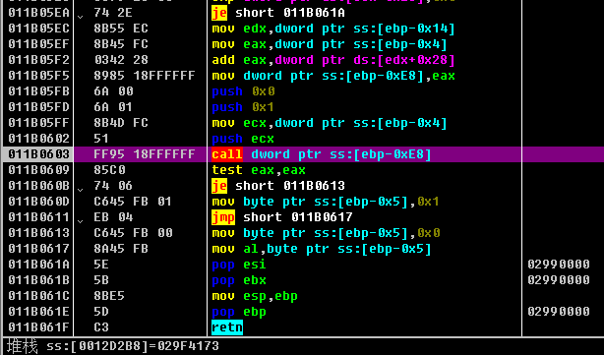
Task: Click address 011B05FF
Action: [x=38, y=123]
